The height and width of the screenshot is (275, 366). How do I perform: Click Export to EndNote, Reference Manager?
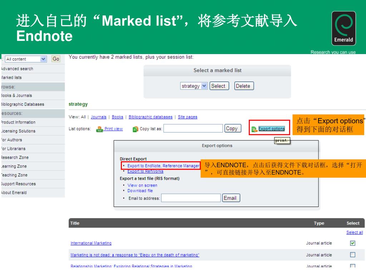(163, 165)
